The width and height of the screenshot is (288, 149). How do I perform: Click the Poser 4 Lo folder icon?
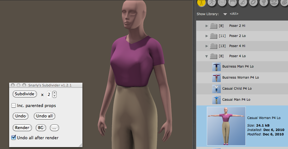(x=213, y=56)
